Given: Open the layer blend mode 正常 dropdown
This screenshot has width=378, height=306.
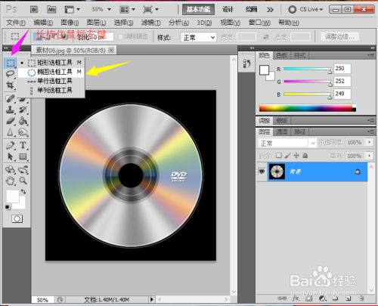Looking at the screenshot, I should click(x=287, y=143).
